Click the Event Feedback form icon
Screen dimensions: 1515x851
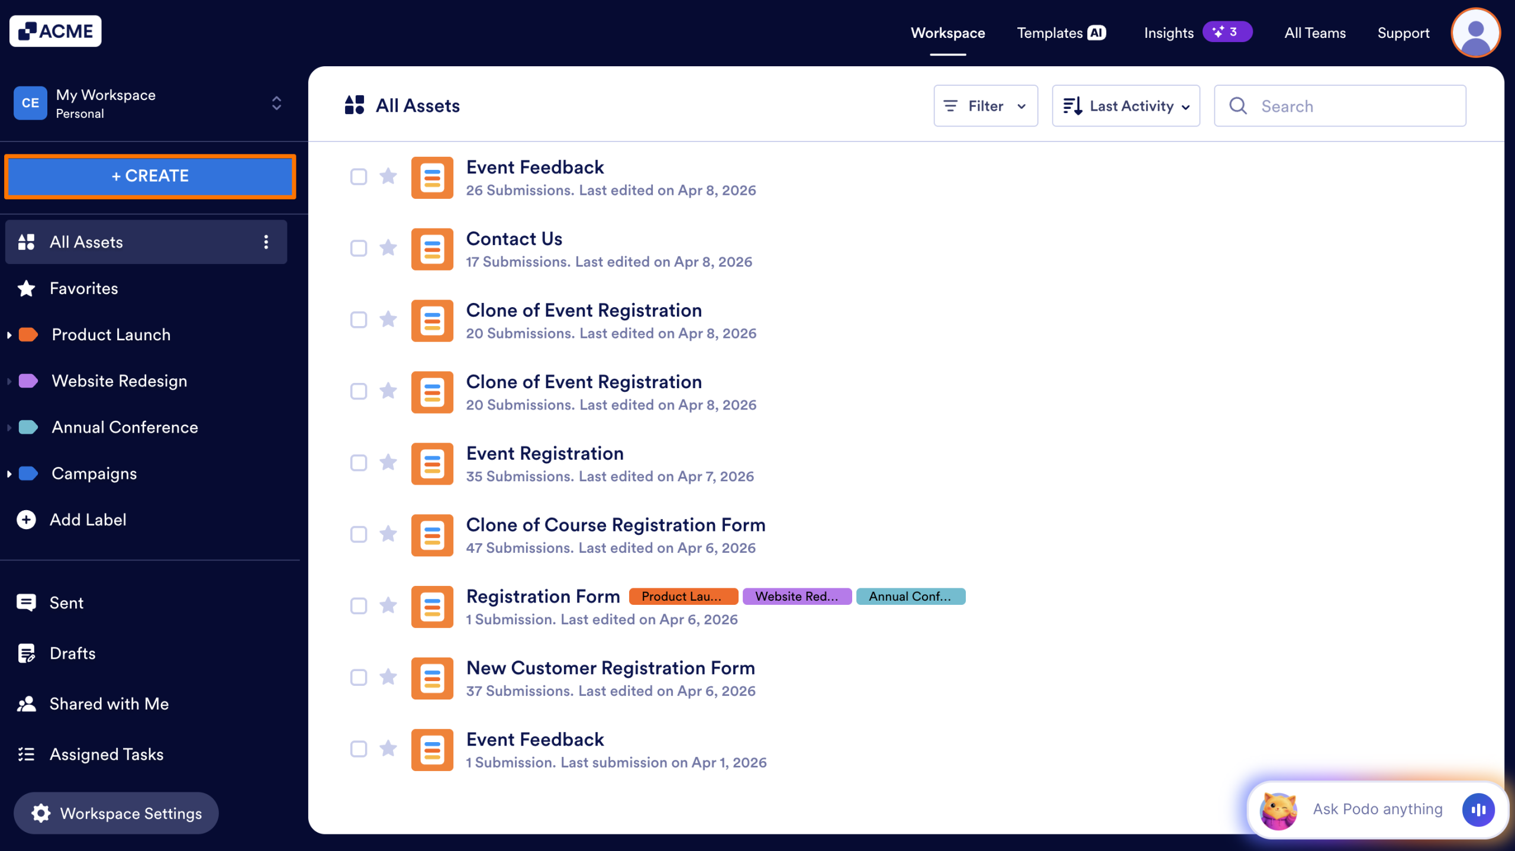(x=432, y=178)
